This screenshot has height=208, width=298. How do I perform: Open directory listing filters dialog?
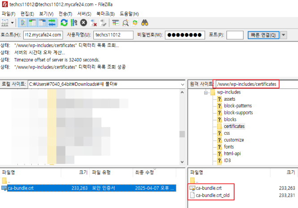click(116, 23)
